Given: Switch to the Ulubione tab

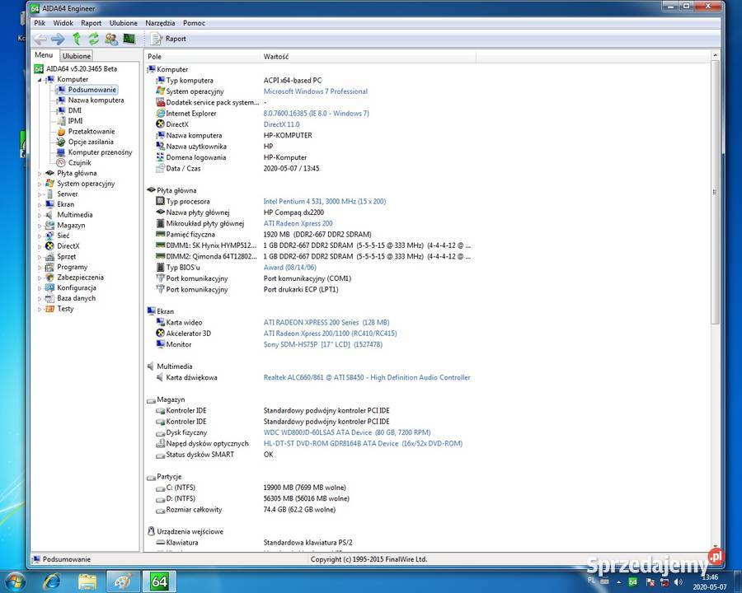Looking at the screenshot, I should 76,56.
